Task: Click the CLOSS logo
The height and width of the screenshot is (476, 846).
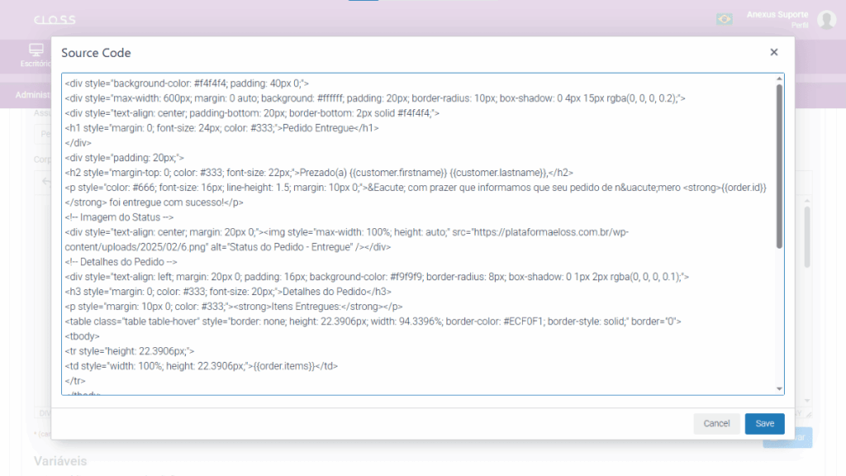Action: [55, 20]
